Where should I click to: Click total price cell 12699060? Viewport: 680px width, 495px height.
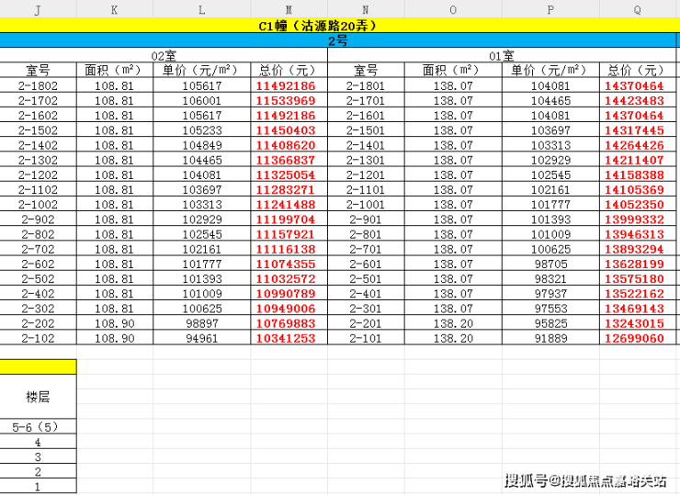pyautogui.click(x=634, y=338)
